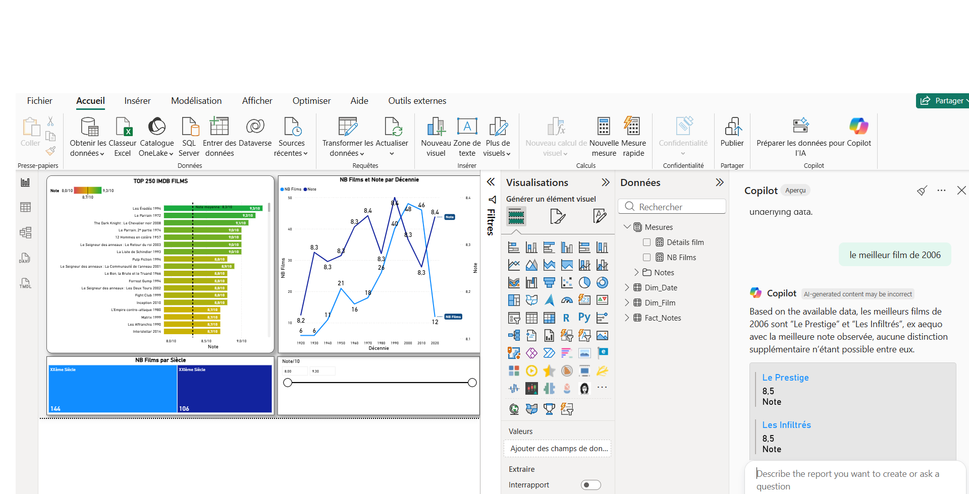Screen dimensions: 969x494
Task: Open the Modélisation ribbon tab
Action: coord(196,101)
